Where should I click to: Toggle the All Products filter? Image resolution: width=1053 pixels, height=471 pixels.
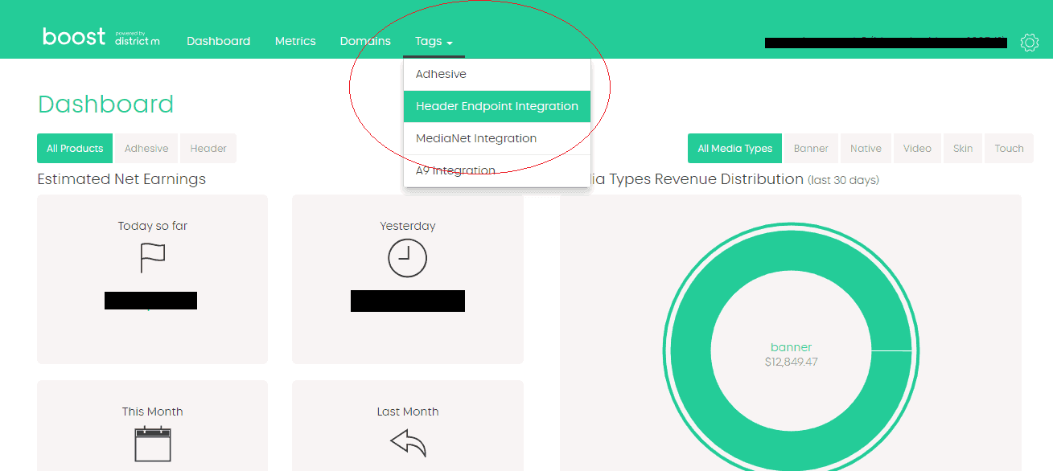(75, 149)
